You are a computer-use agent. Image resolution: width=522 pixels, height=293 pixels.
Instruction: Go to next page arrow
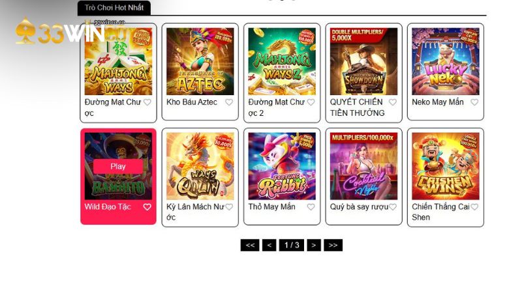click(314, 245)
